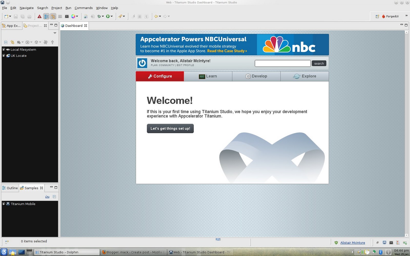The width and height of the screenshot is (410, 256).
Task: Open the Commands menu
Action: [84, 8]
